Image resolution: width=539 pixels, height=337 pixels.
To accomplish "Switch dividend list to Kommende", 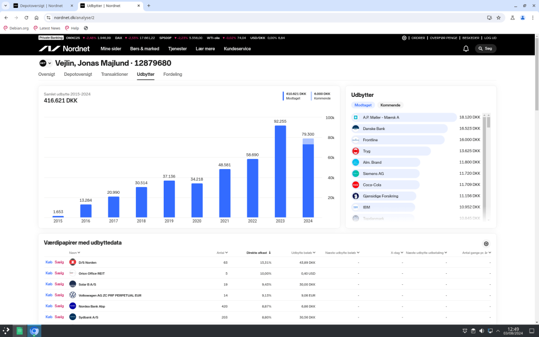I will point(391,105).
